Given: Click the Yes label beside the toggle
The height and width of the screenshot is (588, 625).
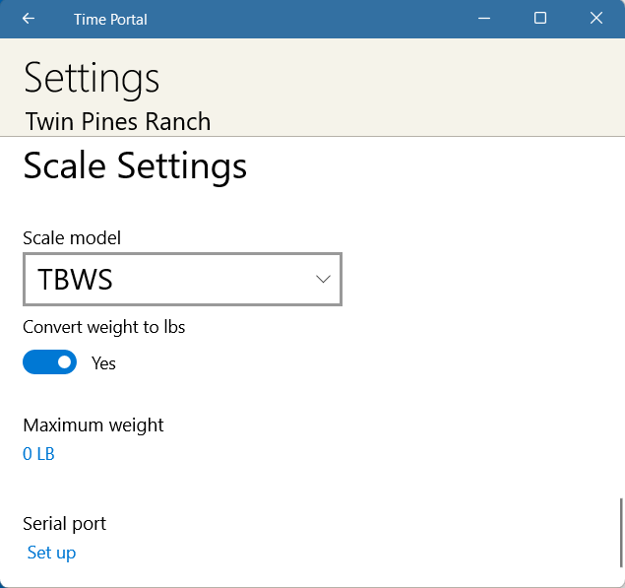Looking at the screenshot, I should [x=103, y=363].
